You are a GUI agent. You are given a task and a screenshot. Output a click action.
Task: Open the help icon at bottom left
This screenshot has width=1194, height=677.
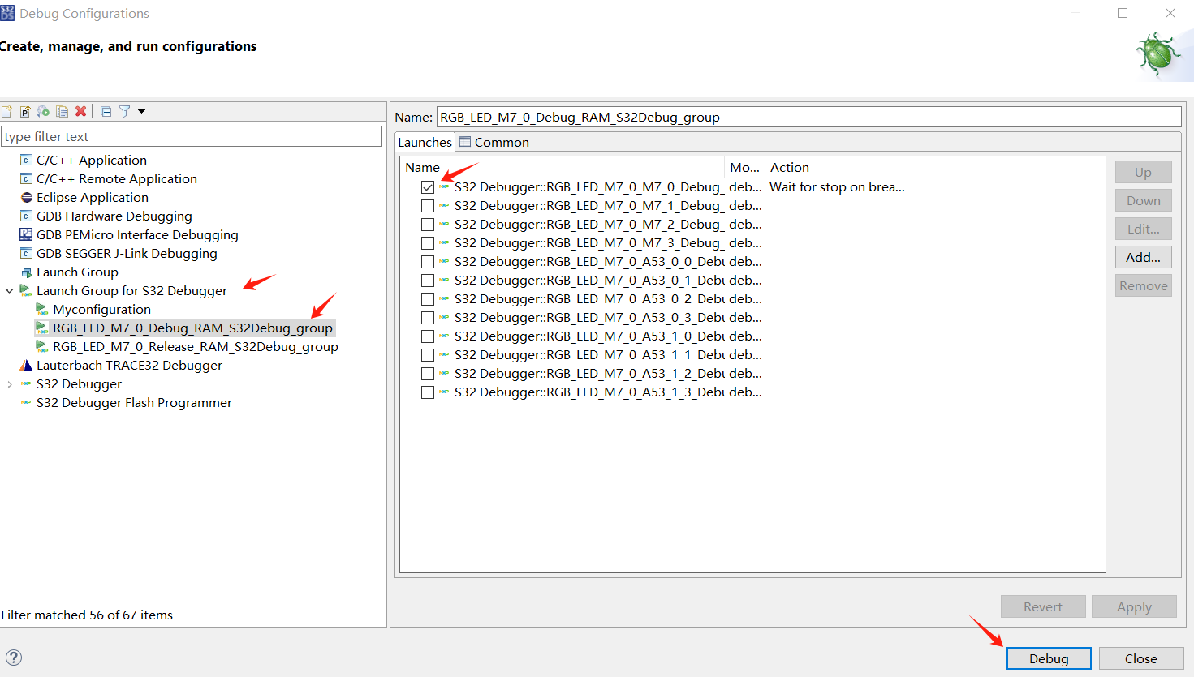tap(14, 658)
